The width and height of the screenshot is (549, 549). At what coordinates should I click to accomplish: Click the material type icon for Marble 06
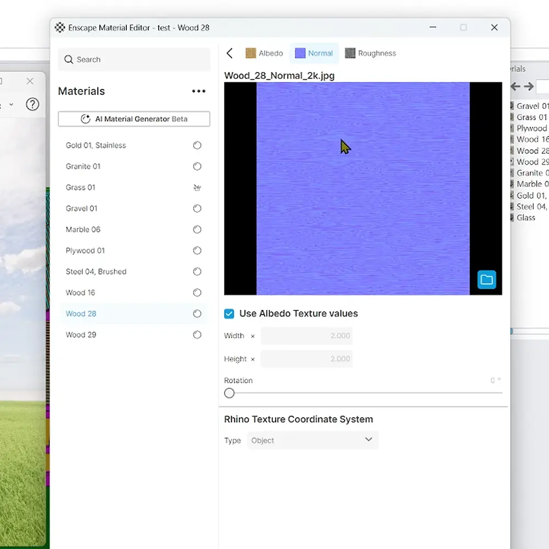pos(197,229)
